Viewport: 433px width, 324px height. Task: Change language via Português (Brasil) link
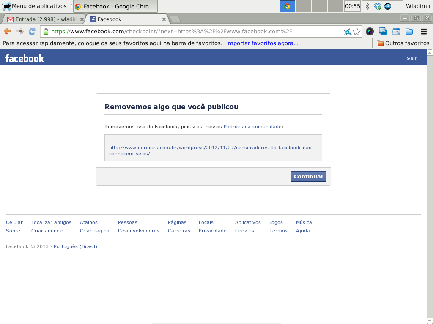point(75,246)
